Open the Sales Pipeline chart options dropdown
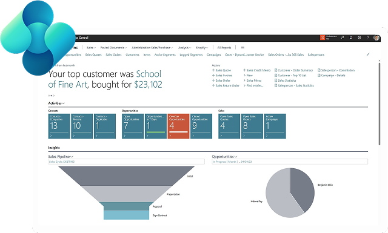Image resolution: width=388 pixels, height=233 pixels. (x=72, y=156)
